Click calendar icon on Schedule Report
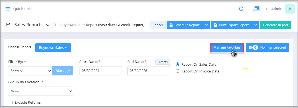298x108 pixels. pos(171,25)
